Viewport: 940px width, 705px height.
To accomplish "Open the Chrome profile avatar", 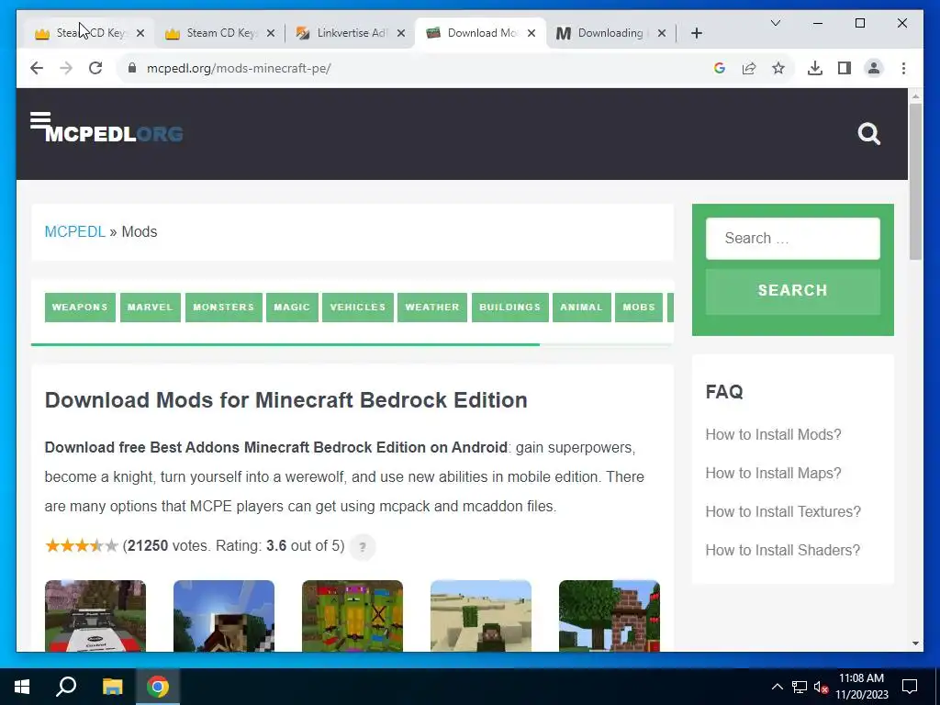I will click(x=874, y=68).
